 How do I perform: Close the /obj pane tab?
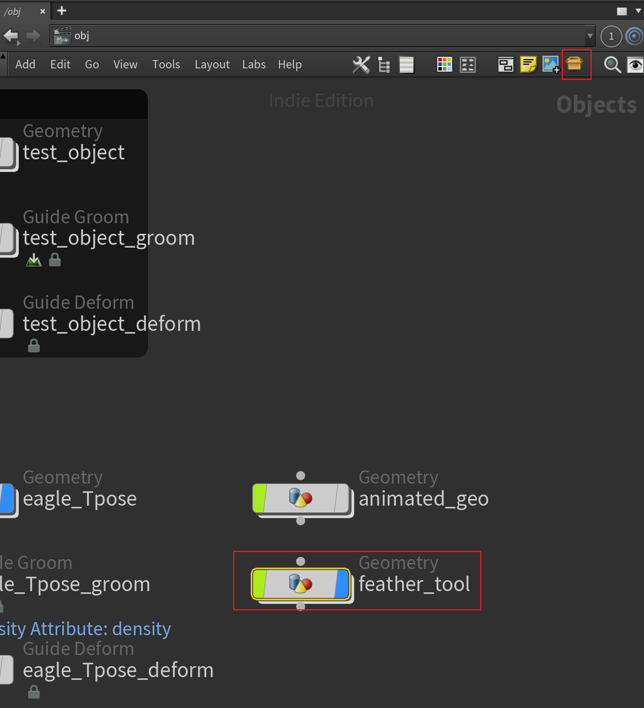coord(42,11)
